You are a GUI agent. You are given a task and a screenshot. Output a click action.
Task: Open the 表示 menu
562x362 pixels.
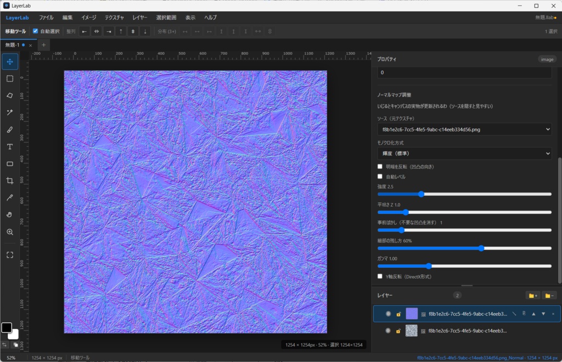[x=190, y=18]
